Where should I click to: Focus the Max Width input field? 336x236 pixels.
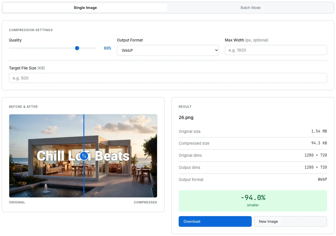(276, 50)
